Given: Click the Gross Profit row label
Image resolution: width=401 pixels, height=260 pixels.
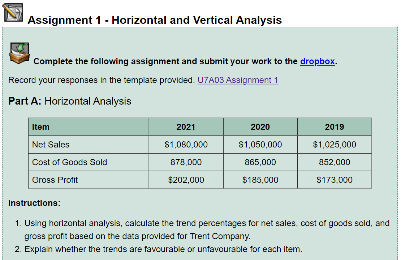Looking at the screenshot, I should [x=55, y=180].
